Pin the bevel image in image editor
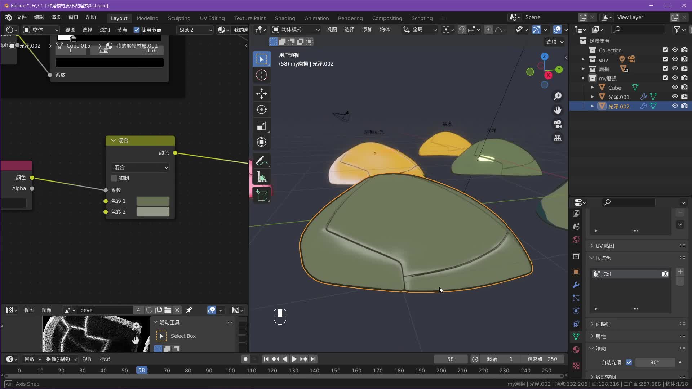The width and height of the screenshot is (692, 389). tap(189, 310)
